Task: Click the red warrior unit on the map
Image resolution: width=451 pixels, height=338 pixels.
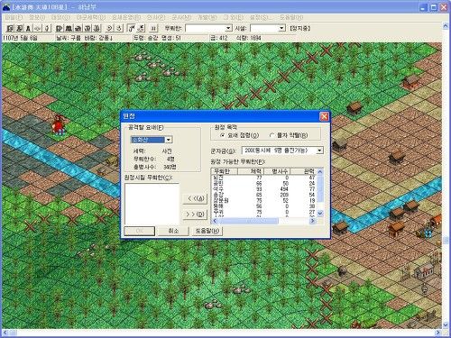Action: click(x=59, y=124)
